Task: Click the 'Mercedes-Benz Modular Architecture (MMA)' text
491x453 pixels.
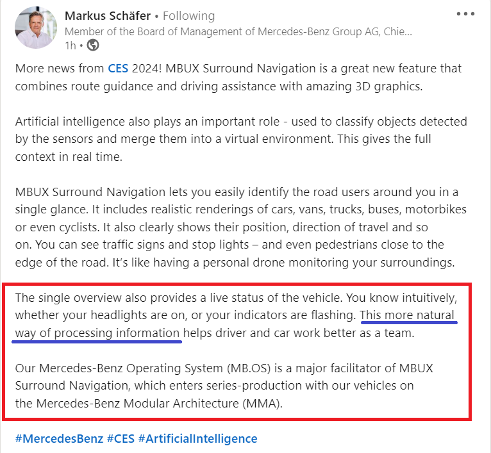Action: click(160, 404)
